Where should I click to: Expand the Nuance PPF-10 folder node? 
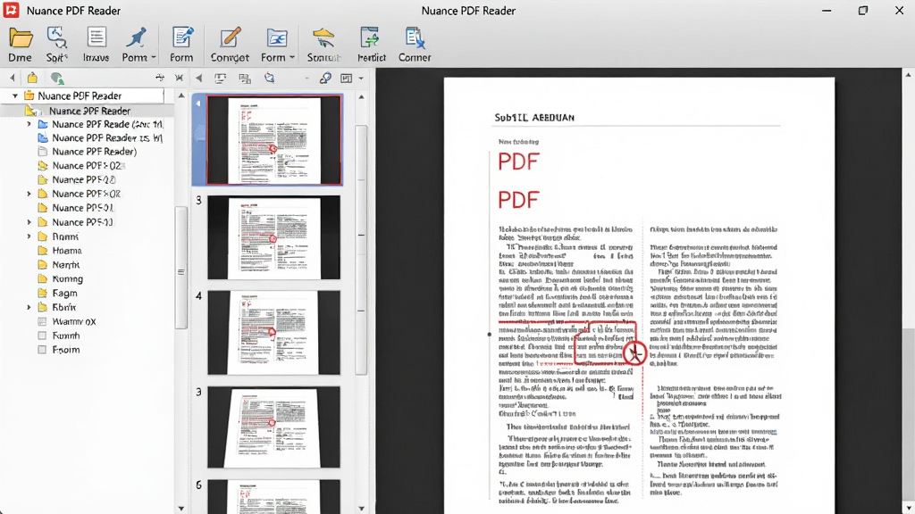(29, 222)
